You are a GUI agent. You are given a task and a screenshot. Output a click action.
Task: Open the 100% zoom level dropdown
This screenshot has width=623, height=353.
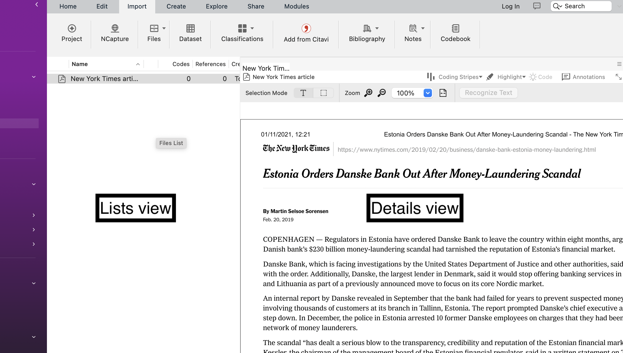[428, 93]
